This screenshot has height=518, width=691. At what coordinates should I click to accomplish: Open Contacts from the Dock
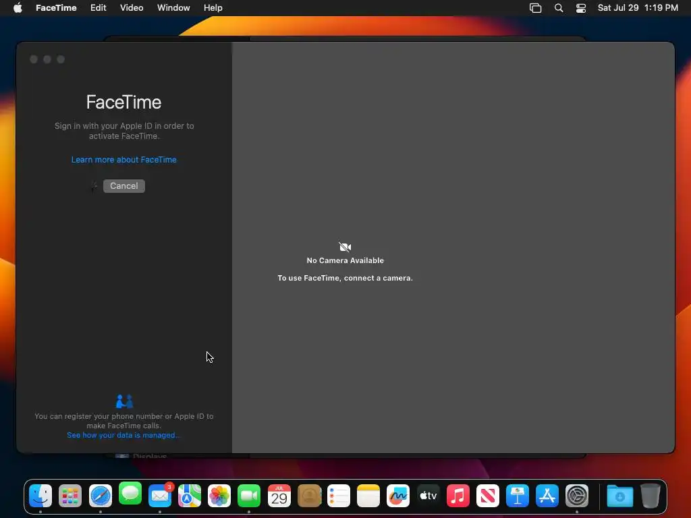click(x=309, y=496)
